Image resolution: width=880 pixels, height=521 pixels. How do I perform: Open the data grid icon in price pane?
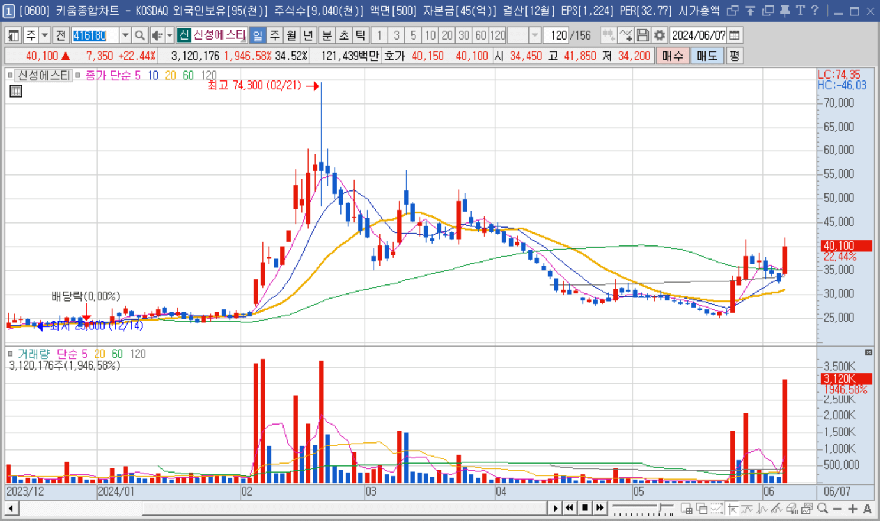(x=16, y=91)
